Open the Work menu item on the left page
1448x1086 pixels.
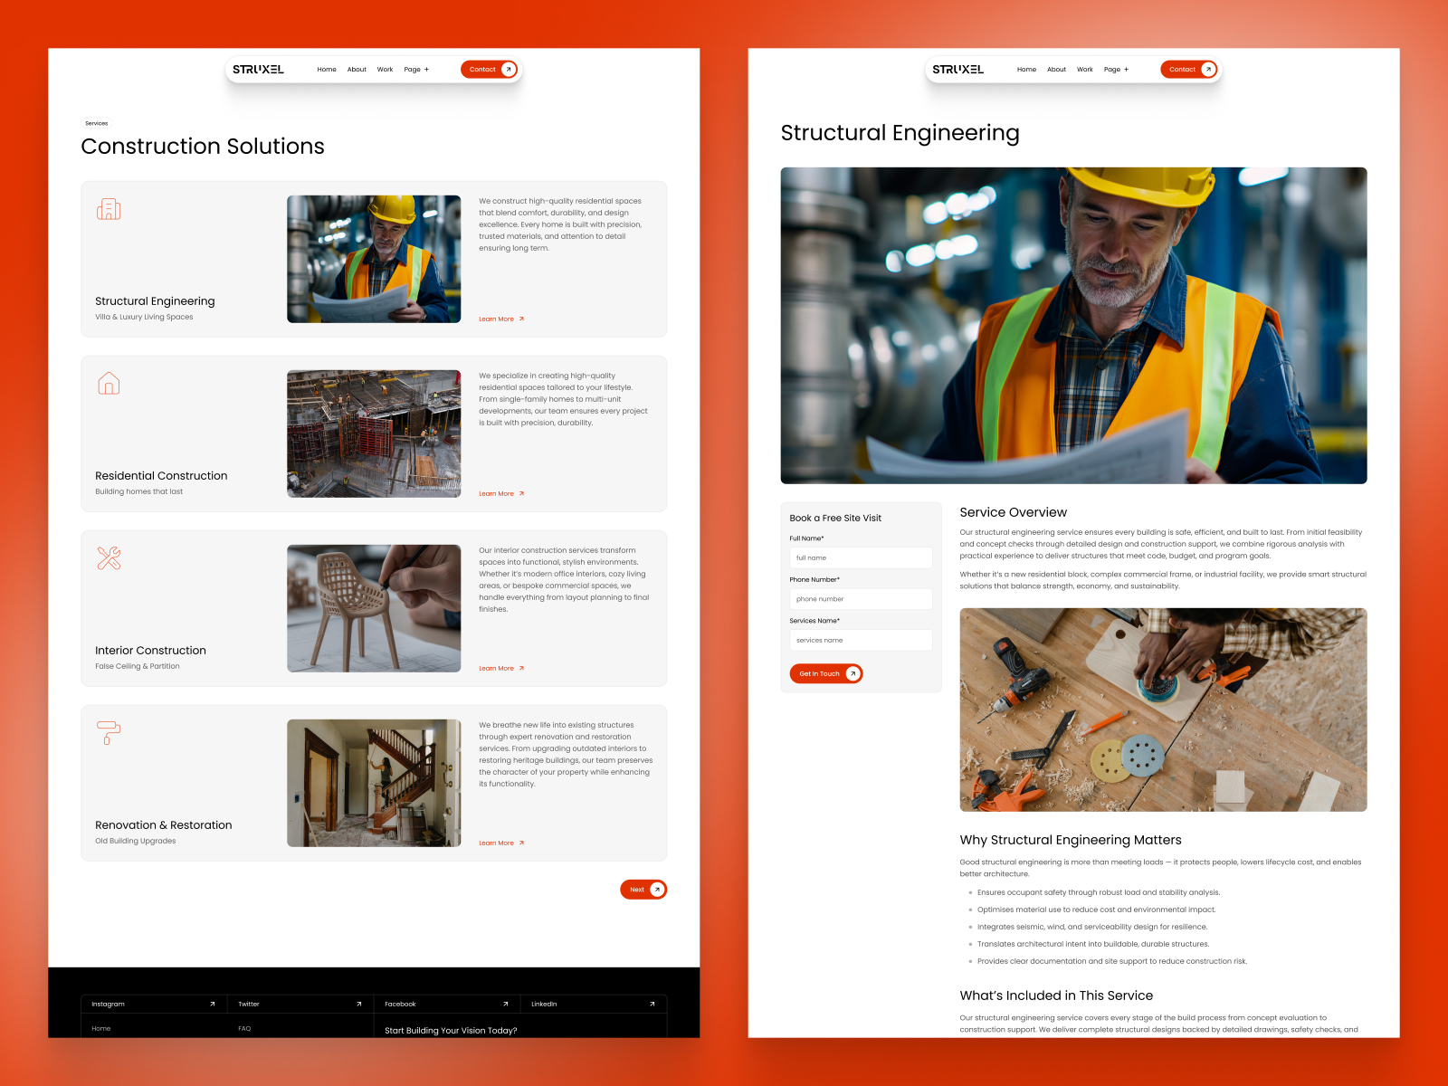tap(385, 70)
